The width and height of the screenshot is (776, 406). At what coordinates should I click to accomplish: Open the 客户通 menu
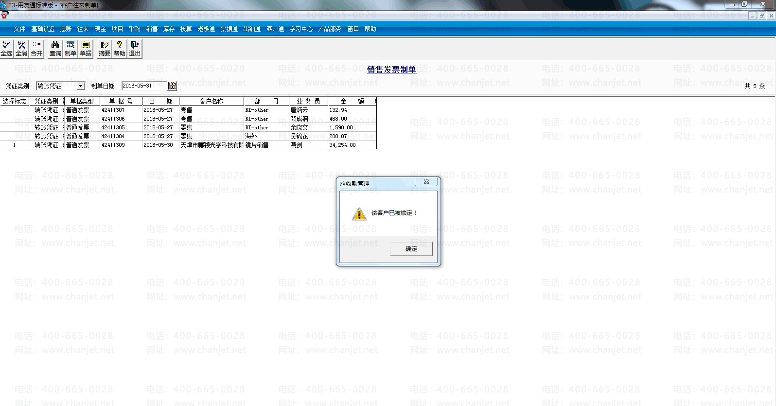(275, 29)
